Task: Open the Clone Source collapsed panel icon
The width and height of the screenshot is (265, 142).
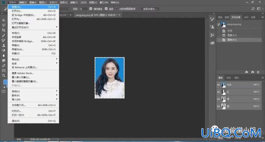Action: pyautogui.click(x=212, y=27)
